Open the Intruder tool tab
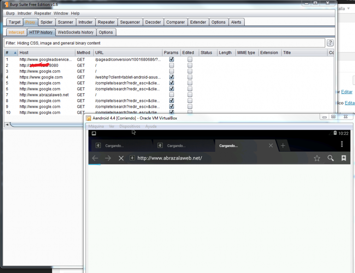 point(86,22)
